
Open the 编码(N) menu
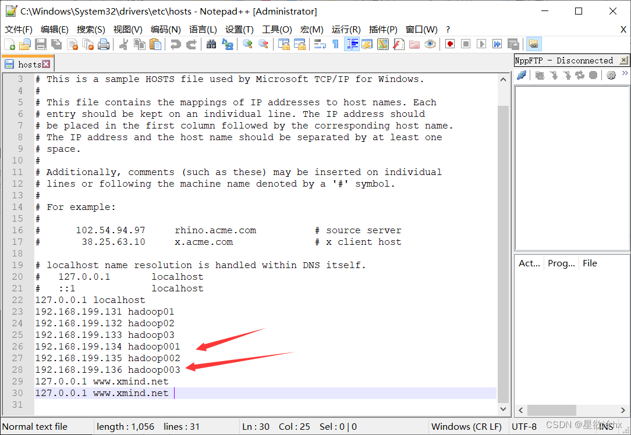[x=165, y=29]
